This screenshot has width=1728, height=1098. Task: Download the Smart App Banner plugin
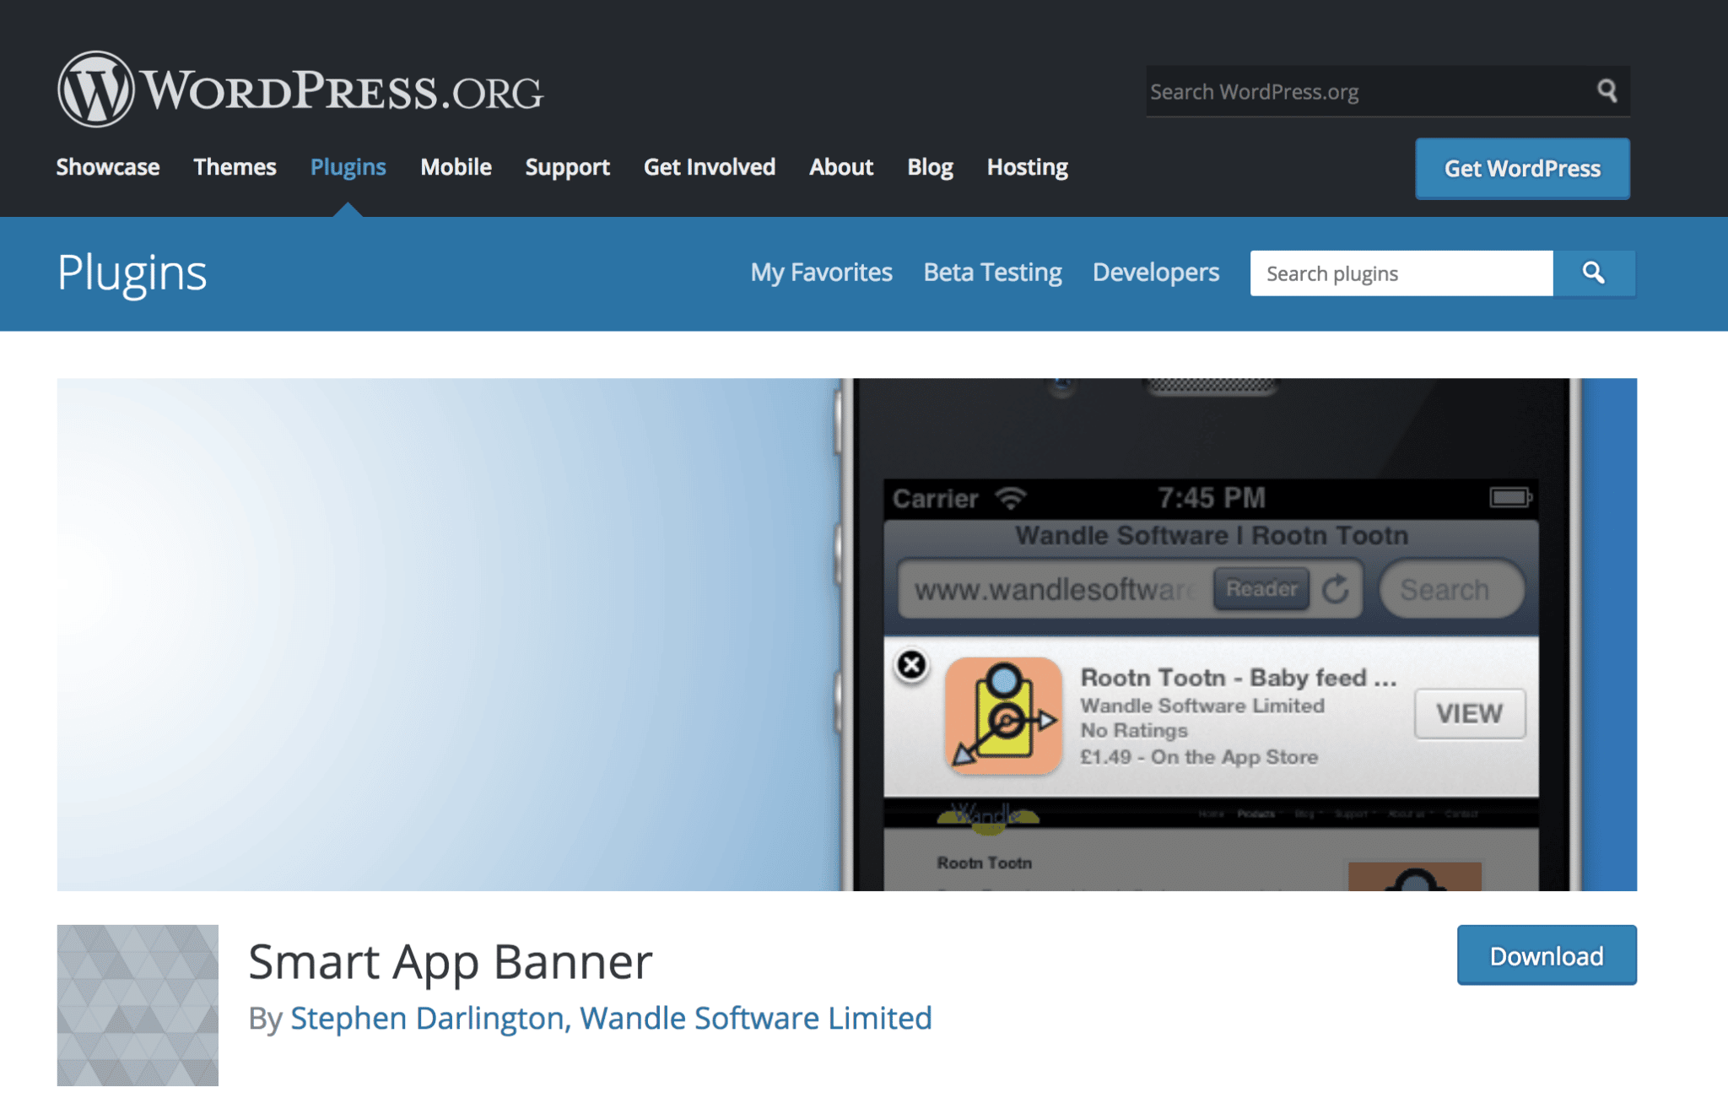(x=1546, y=955)
